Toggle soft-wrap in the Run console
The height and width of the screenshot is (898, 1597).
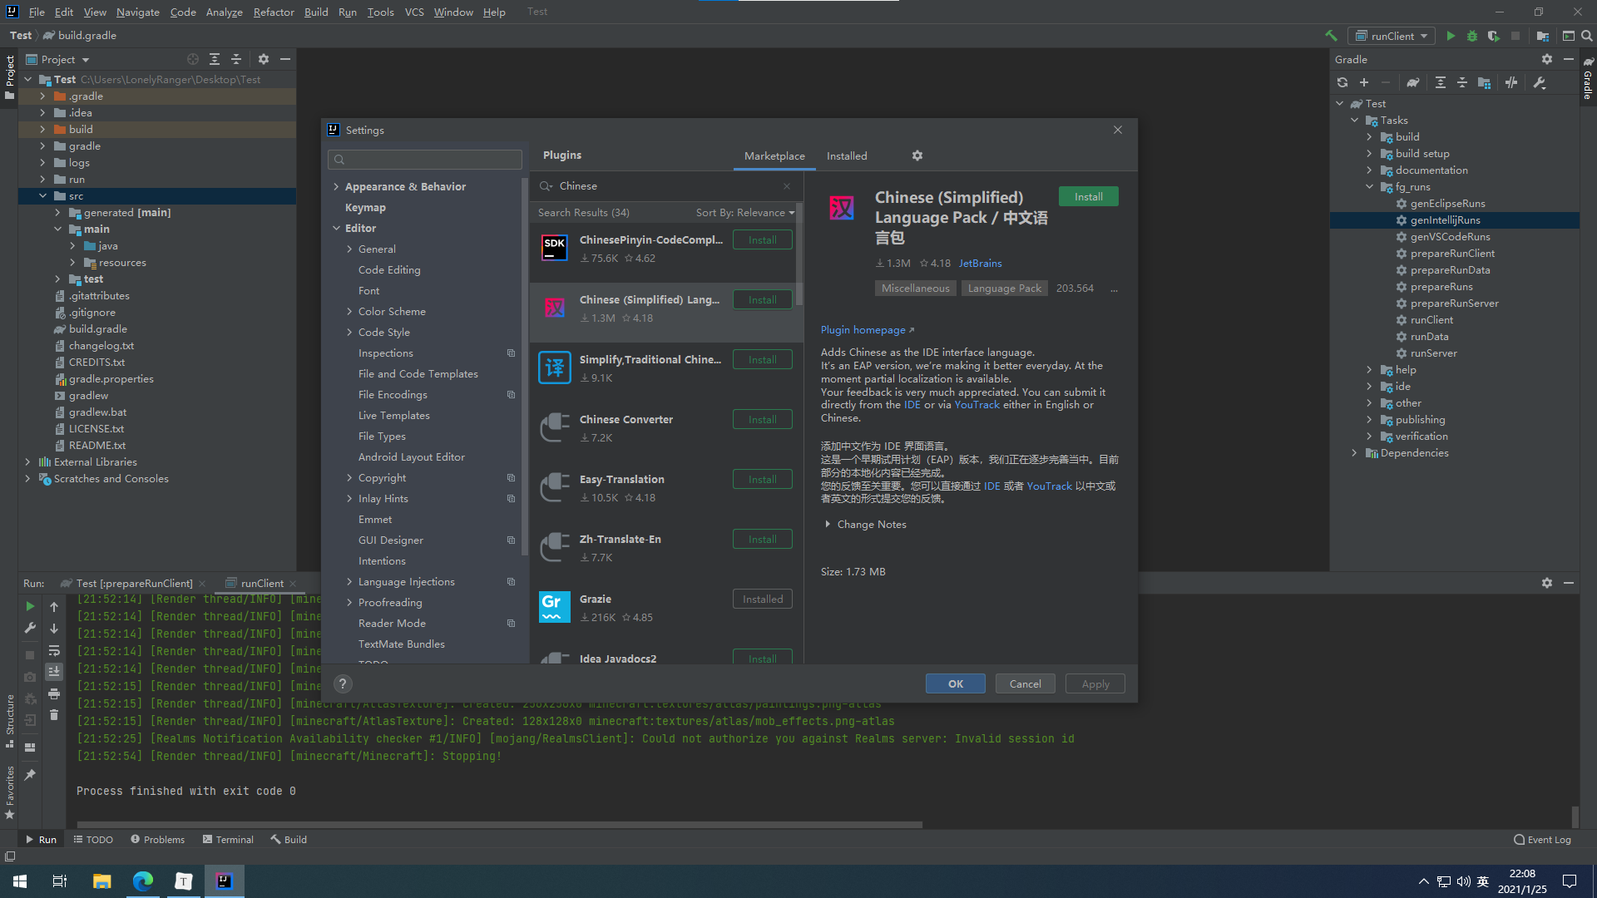[54, 650]
